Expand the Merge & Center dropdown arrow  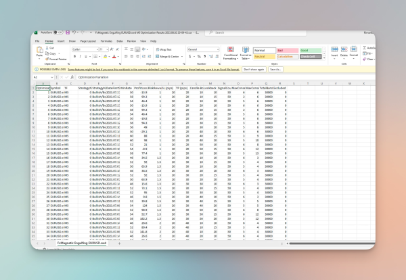(182, 56)
